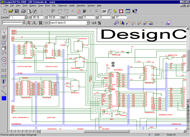Toggle the 2D mode button
This screenshot has width=190, height=137.
point(104,11)
